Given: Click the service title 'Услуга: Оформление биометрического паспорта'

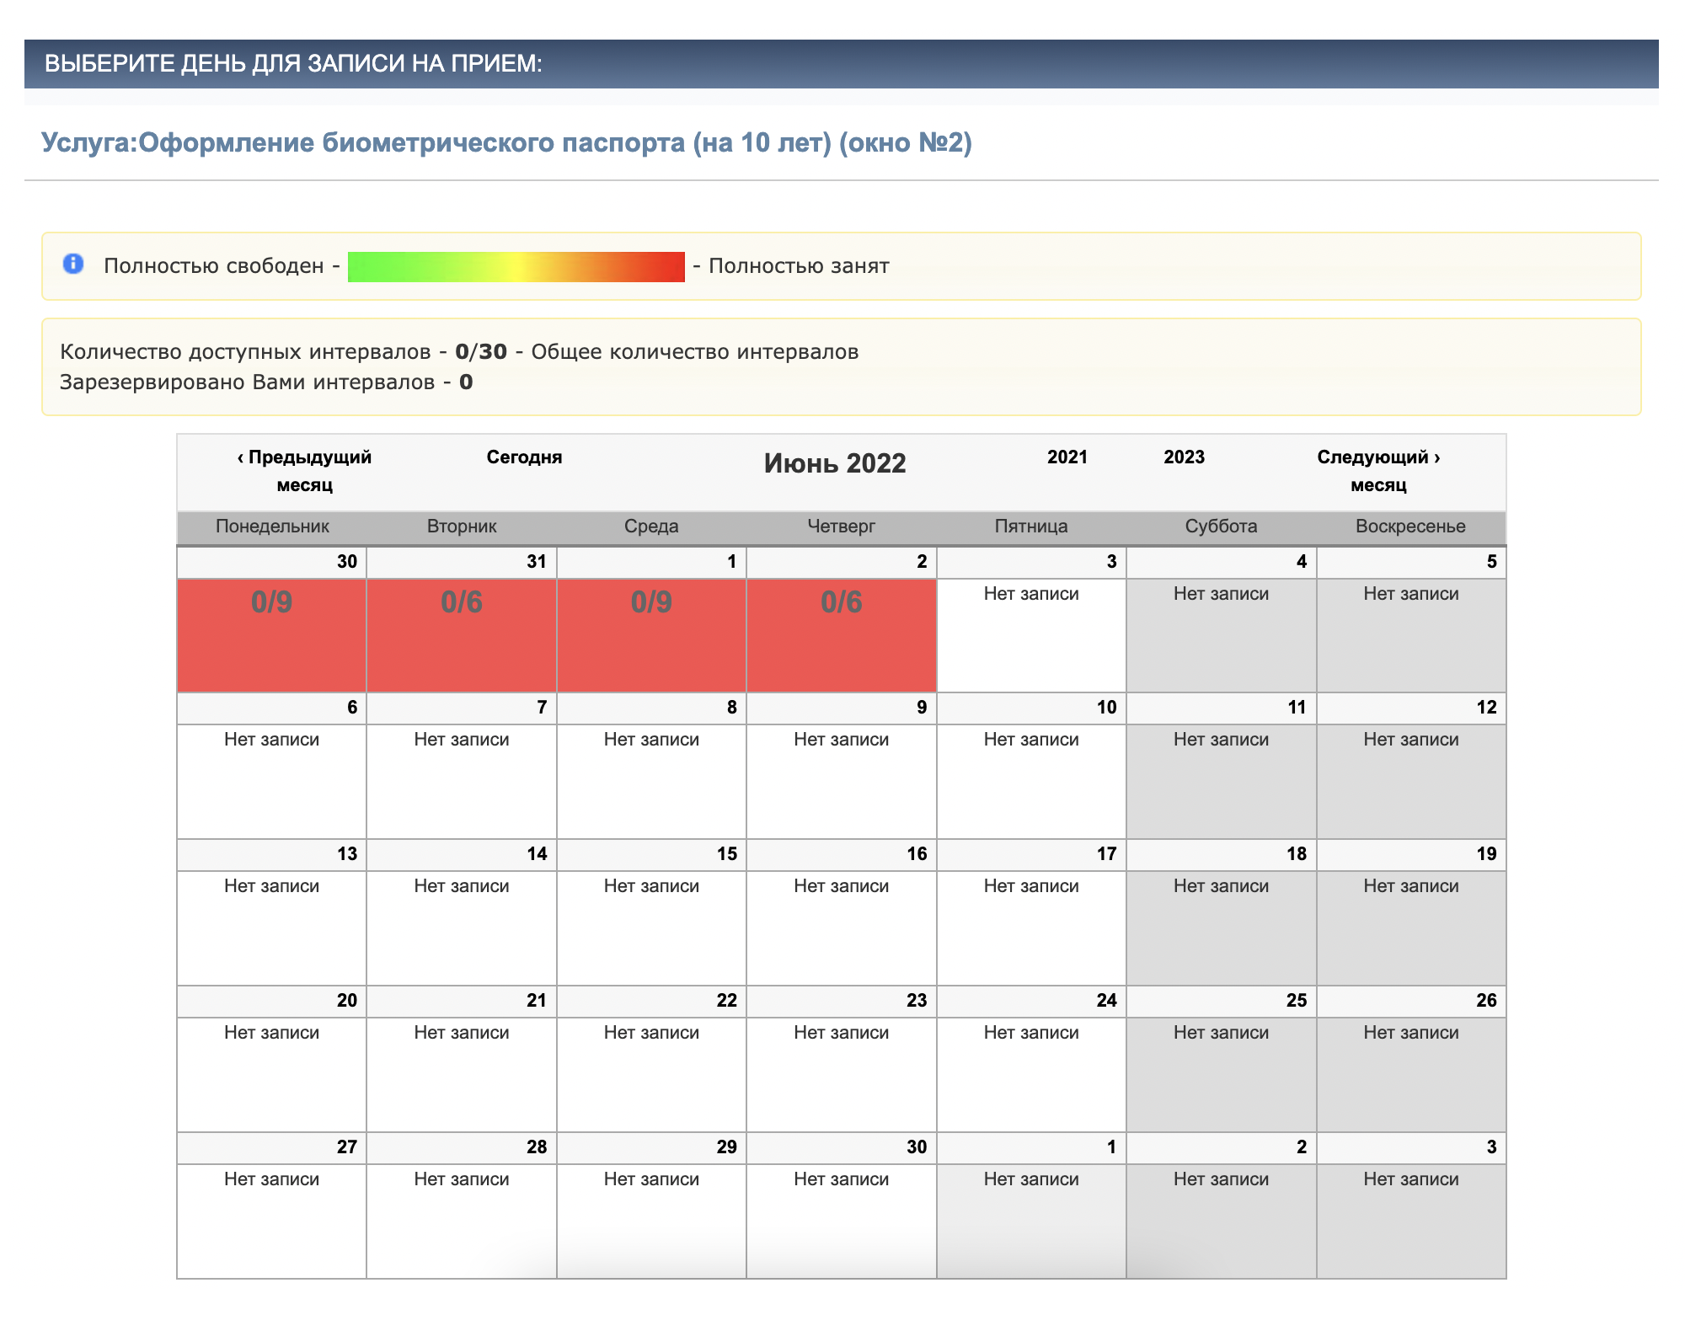Looking at the screenshot, I should click(x=506, y=142).
